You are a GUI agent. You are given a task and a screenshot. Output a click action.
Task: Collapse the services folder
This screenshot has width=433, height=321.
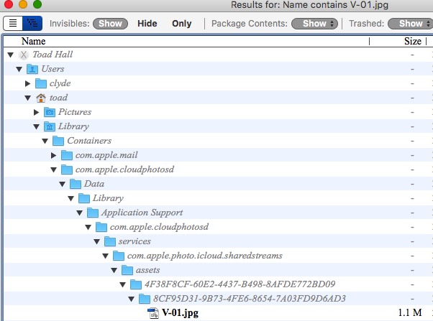[x=96, y=241]
